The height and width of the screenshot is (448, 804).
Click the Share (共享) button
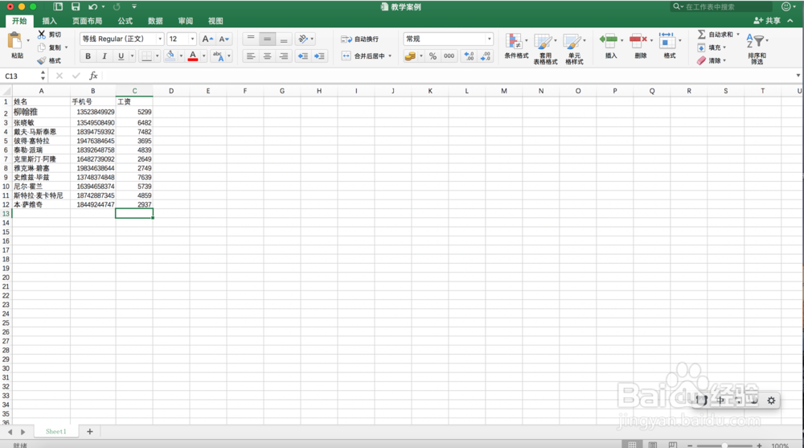[x=767, y=21]
